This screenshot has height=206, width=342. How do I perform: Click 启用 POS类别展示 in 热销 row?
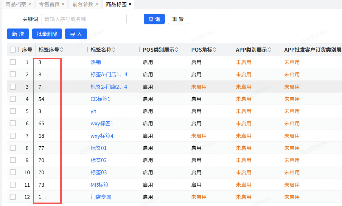[x=148, y=62]
